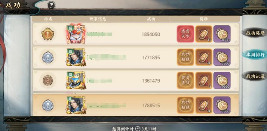Select the rank 1 gold medal badge
This screenshot has width=267, height=131.
click(x=48, y=34)
